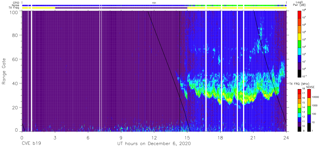Select the cyan segment of TX FRQ colorbar
Image resolution: width=322 pixels, height=149 pixels.
click(299, 115)
